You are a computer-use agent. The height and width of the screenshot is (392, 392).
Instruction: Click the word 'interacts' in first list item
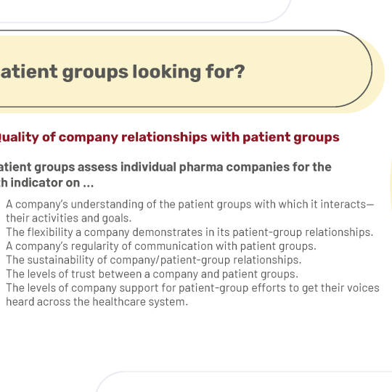343,205
